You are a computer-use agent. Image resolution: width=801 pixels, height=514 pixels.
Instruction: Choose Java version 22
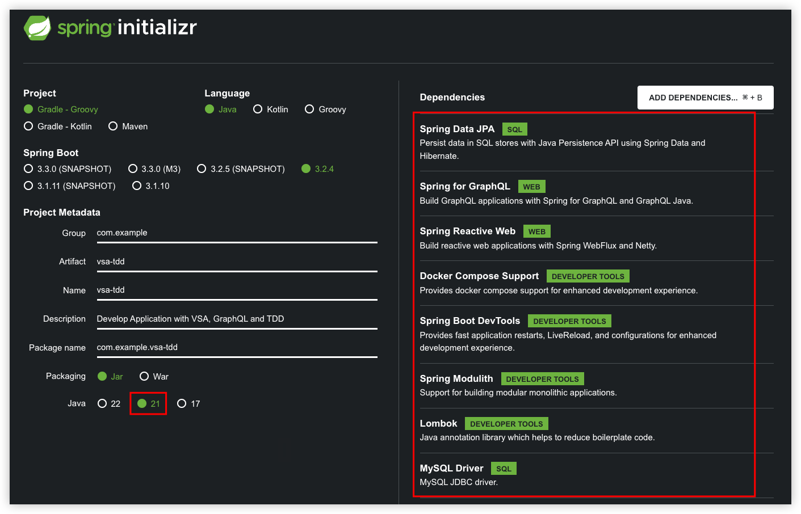109,404
